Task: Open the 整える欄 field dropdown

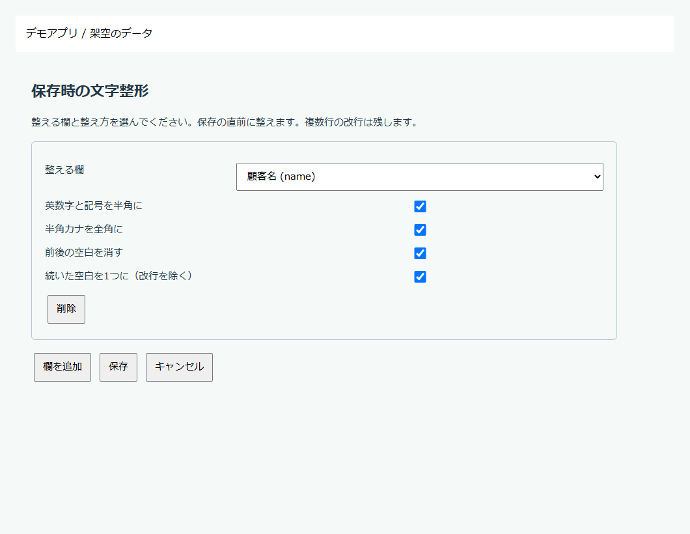Action: tap(419, 176)
